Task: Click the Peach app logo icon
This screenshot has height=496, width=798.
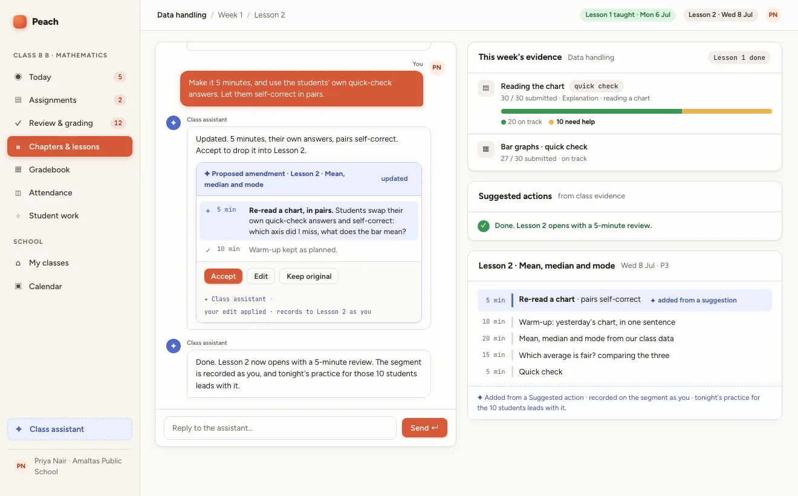Action: tap(20, 22)
